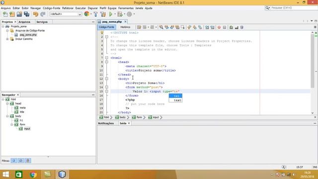Click the Find Previous Occurrence icon
The image size is (318, 179).
tap(167, 27)
